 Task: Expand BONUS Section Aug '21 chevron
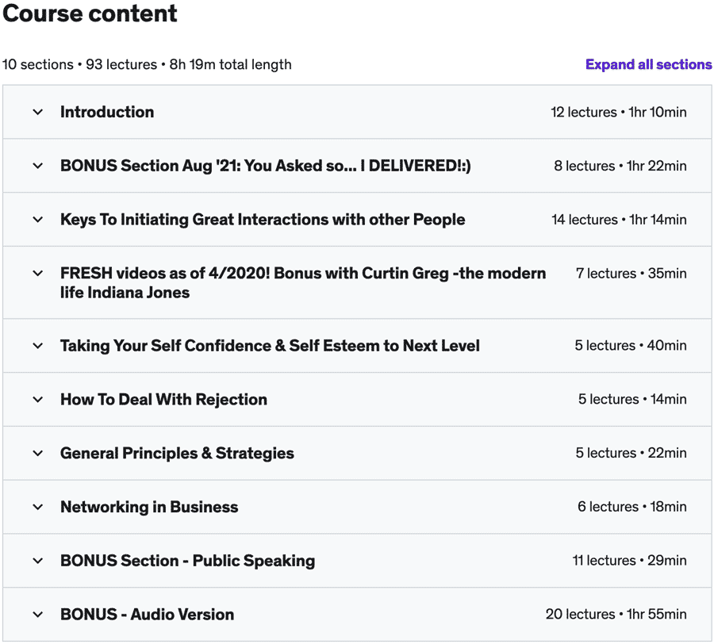tap(38, 166)
